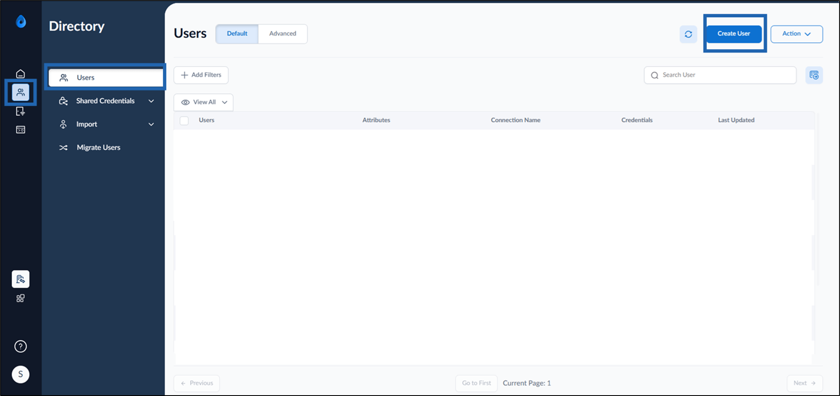Viewport: 840px width, 396px height.
Task: Select Users in the Directory menu
Action: tap(106, 78)
